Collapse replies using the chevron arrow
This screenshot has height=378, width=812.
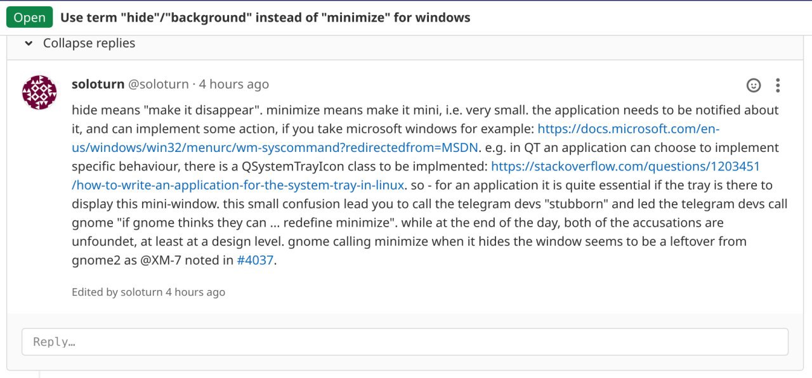pos(28,44)
